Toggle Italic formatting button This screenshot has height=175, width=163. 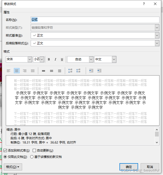pyautogui.click(x=55, y=59)
